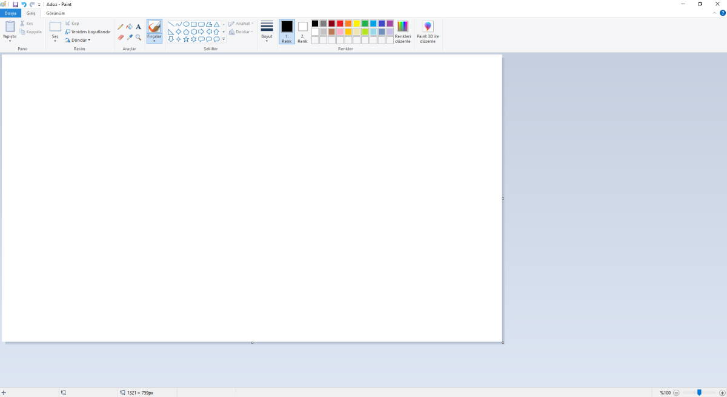Pick the red color swatch
This screenshot has height=397, width=727.
[x=340, y=24]
